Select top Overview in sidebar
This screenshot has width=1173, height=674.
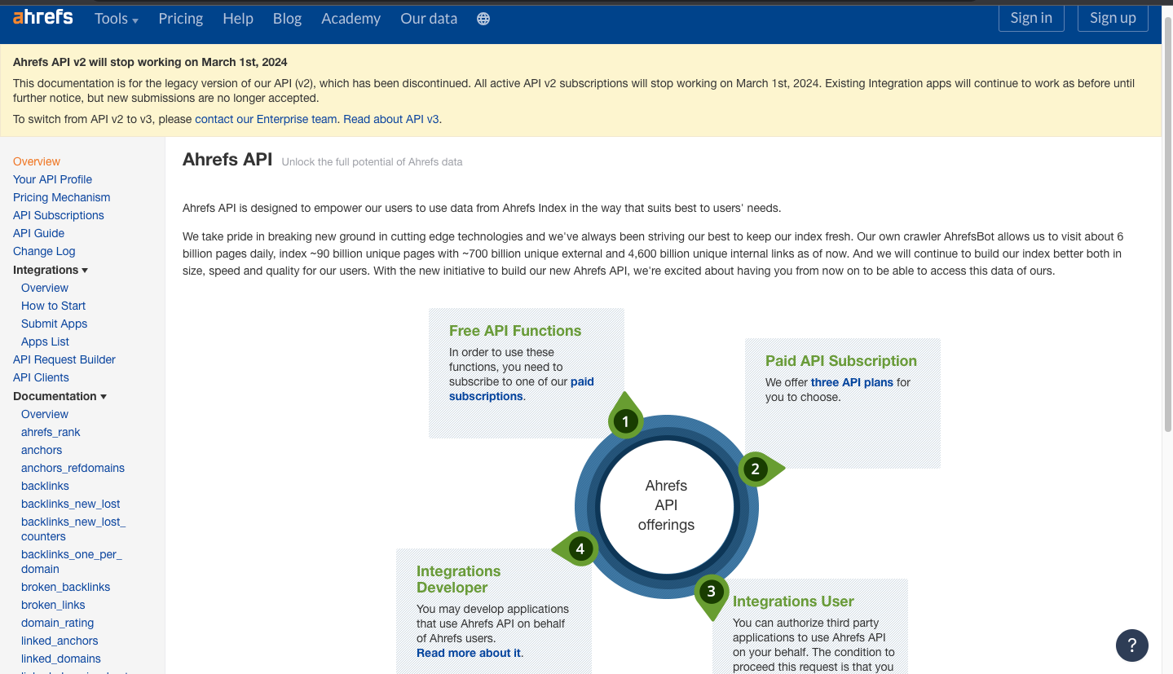(37, 161)
